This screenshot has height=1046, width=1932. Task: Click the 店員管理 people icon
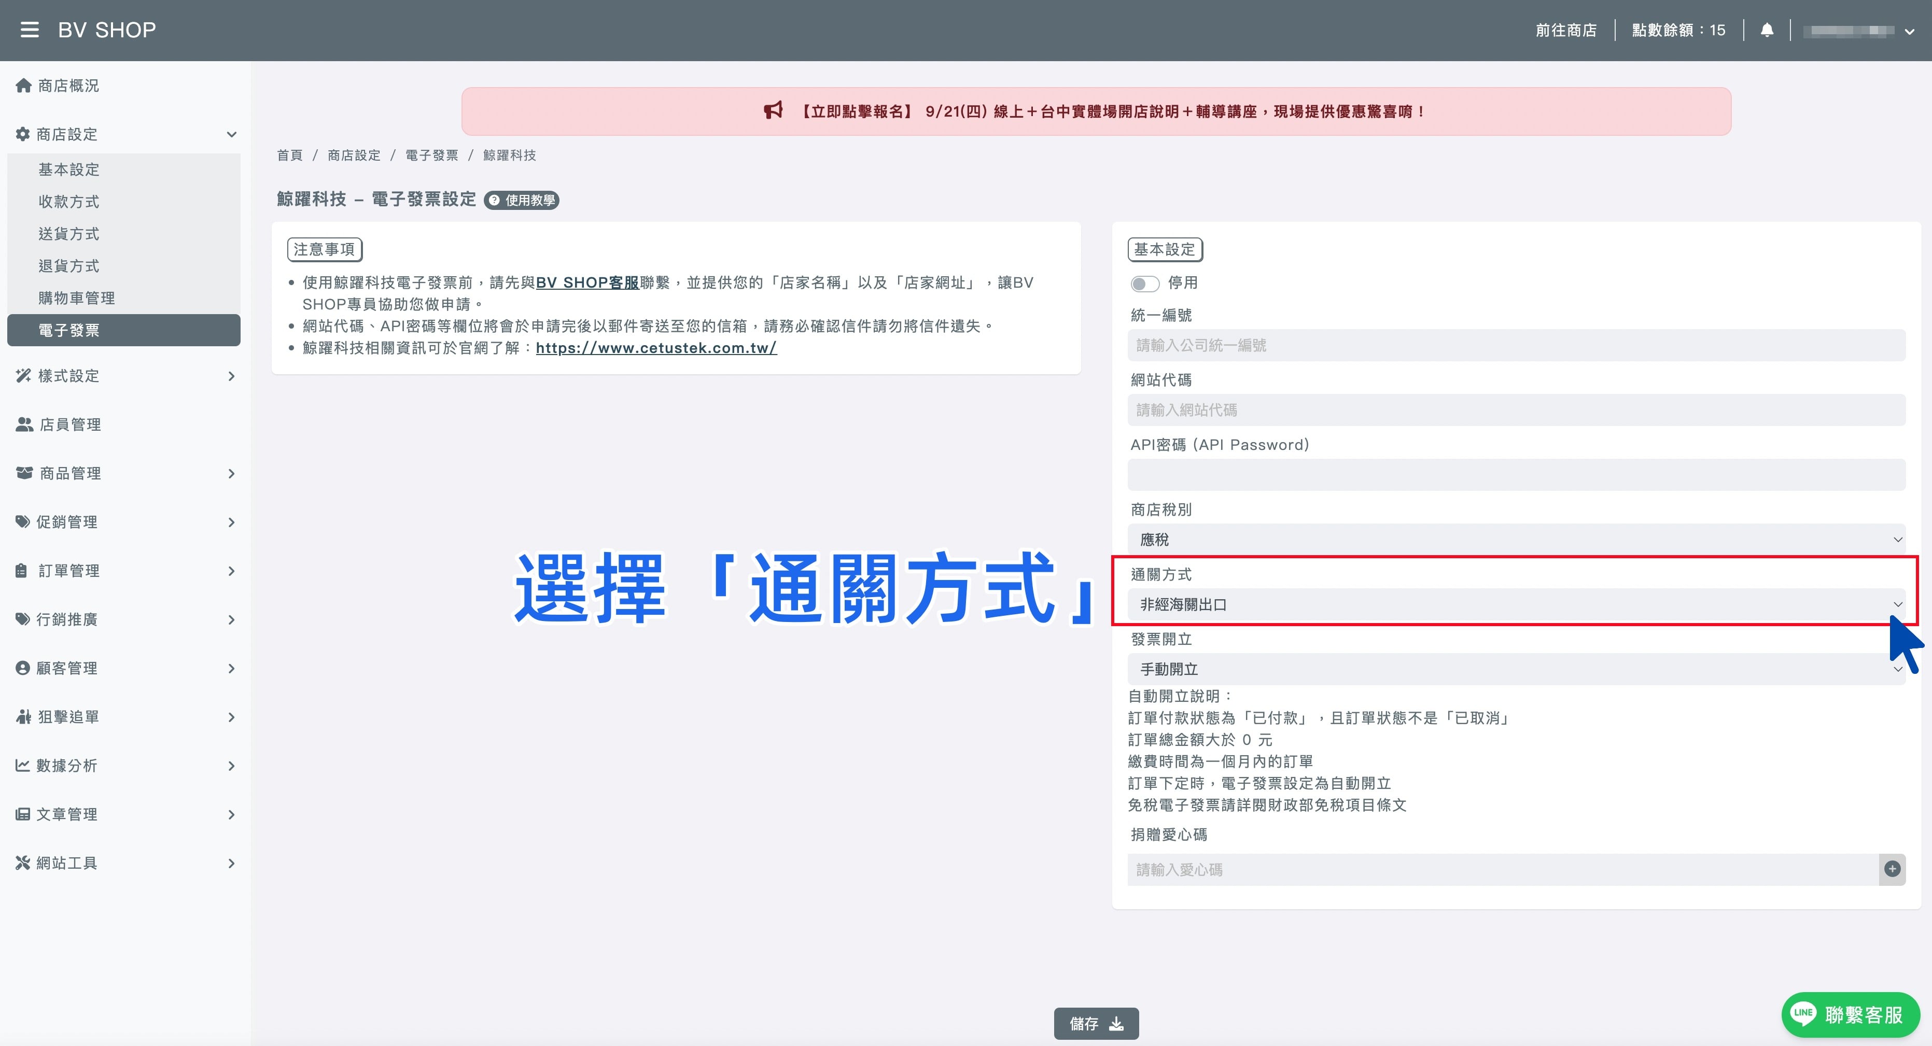click(24, 425)
